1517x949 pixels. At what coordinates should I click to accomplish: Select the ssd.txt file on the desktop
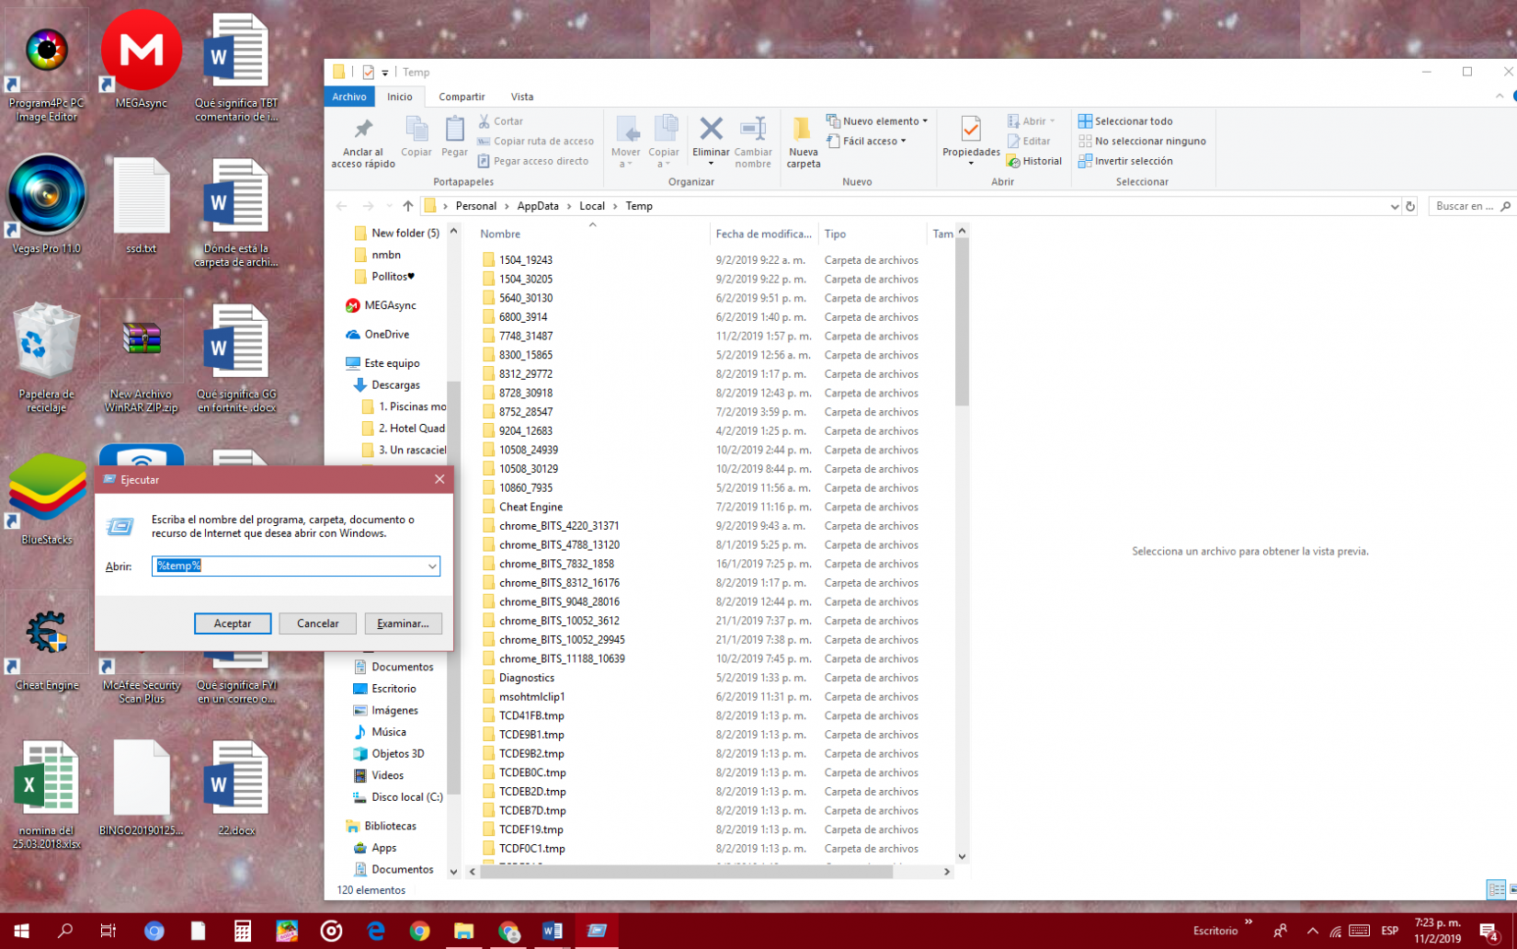(x=142, y=206)
